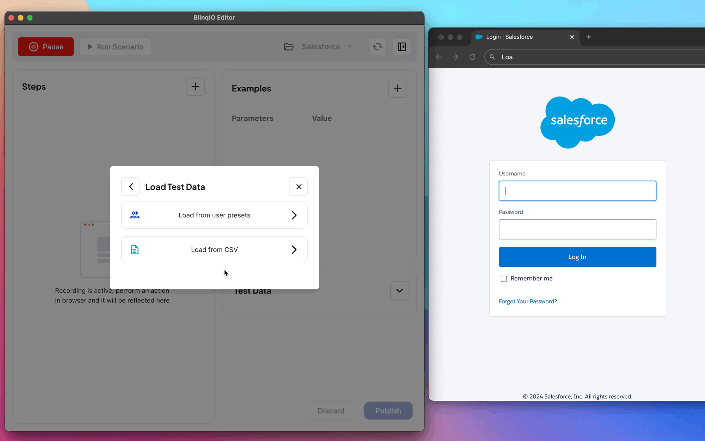Select the Login | Salesforce browser tab

(x=525, y=37)
